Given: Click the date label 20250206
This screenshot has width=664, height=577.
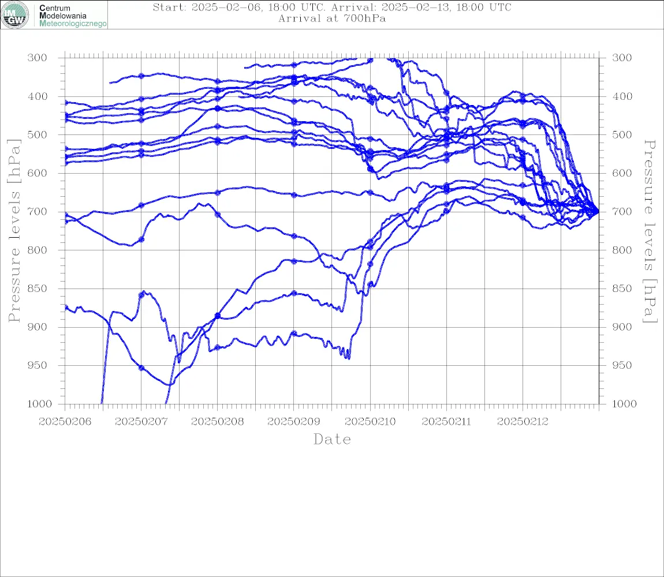Looking at the screenshot, I should 65,422.
